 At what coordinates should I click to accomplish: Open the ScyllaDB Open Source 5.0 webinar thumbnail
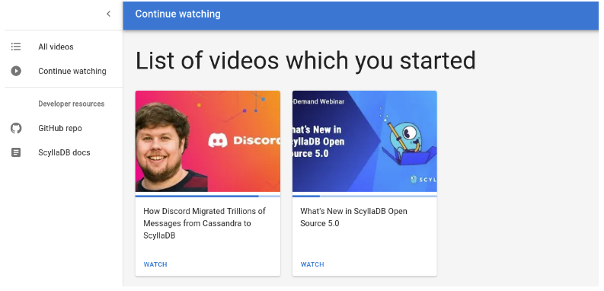(x=364, y=141)
